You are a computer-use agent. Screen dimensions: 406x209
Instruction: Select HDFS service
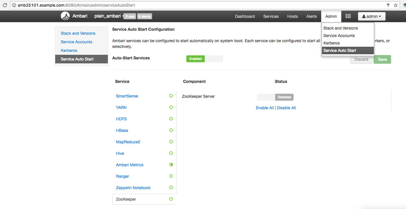tap(121, 119)
